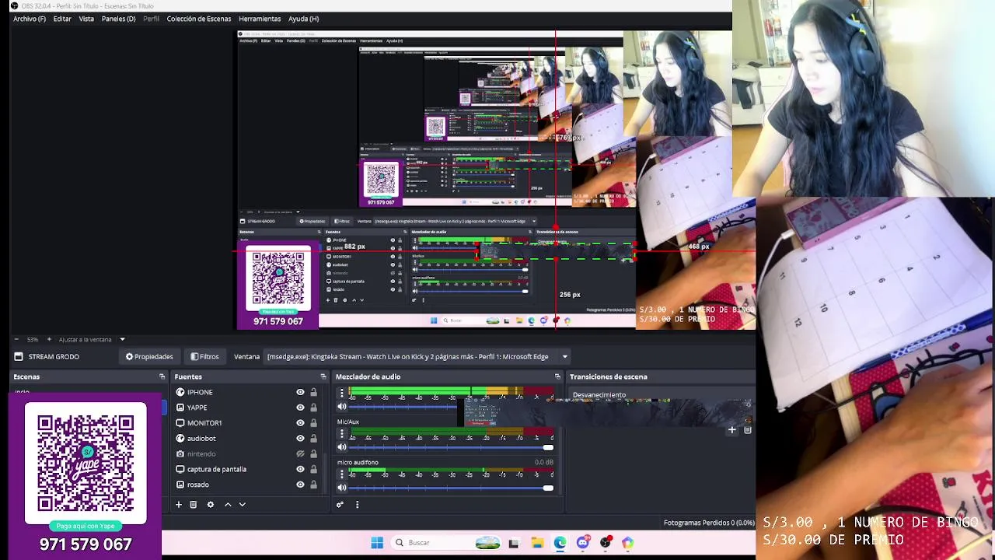
Task: Open options menu for first audio channel
Action: [341, 394]
